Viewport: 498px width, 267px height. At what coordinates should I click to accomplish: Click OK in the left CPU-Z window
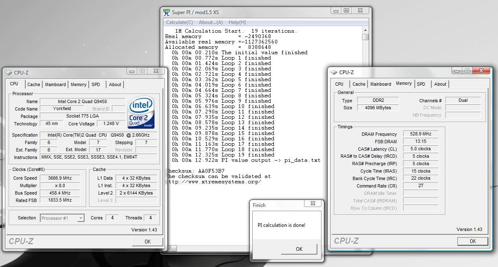[147, 241]
